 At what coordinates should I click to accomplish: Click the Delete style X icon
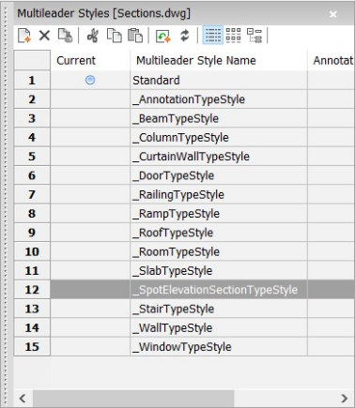(x=44, y=36)
